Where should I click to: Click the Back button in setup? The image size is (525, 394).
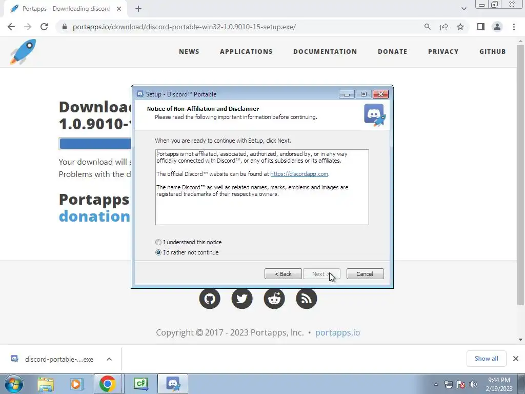(283, 274)
